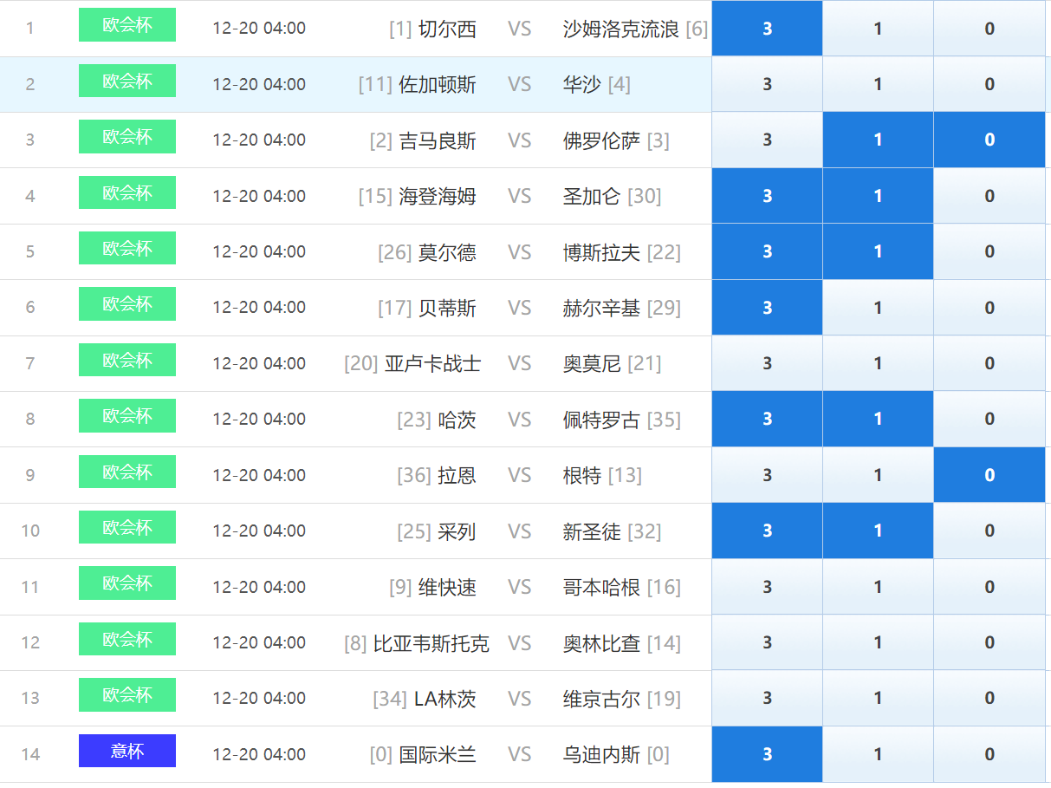Click team name 维快速
1051x788 pixels.
[x=447, y=587]
